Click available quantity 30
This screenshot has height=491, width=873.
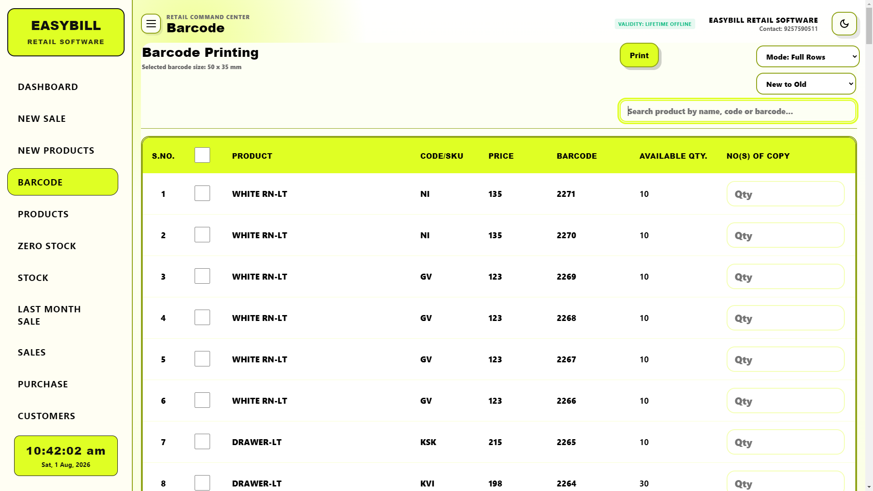tap(644, 484)
